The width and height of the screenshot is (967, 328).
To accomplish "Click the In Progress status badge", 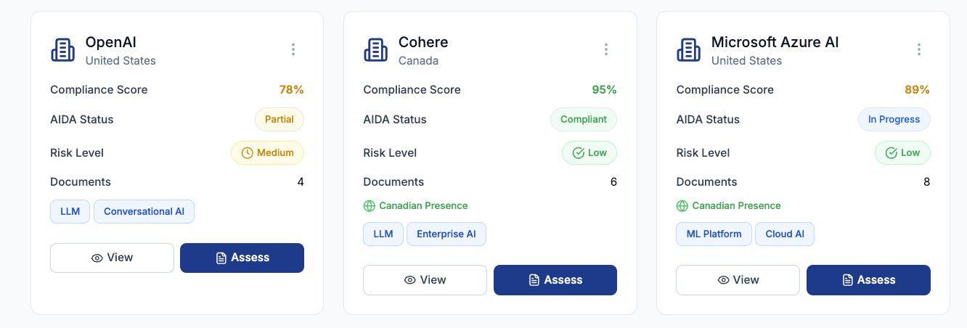I will (x=894, y=120).
